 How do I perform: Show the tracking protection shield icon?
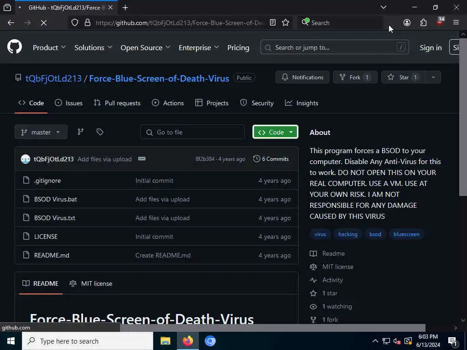click(x=75, y=23)
